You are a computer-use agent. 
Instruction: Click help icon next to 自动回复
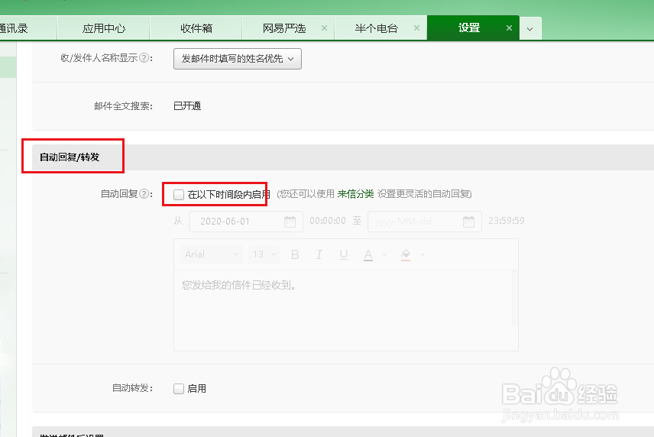144,194
